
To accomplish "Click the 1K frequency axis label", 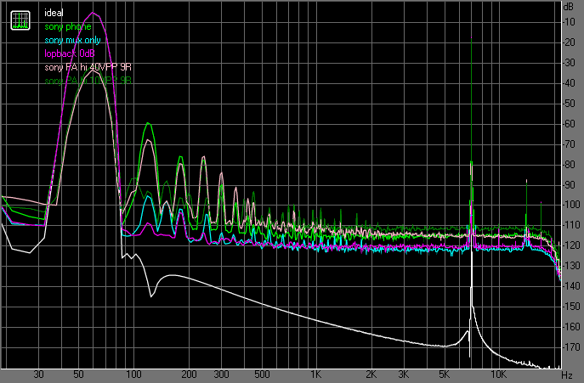I will pos(316,374).
